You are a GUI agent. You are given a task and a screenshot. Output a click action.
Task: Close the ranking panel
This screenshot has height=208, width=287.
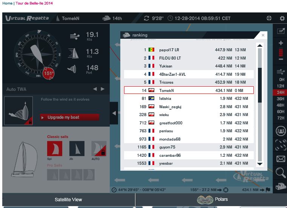coord(263,35)
